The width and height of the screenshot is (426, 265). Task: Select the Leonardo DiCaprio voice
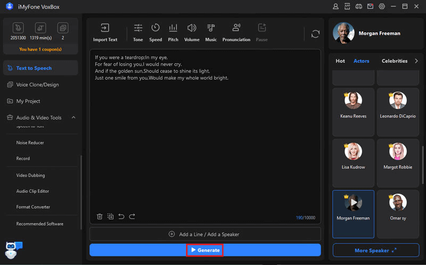coord(398,112)
